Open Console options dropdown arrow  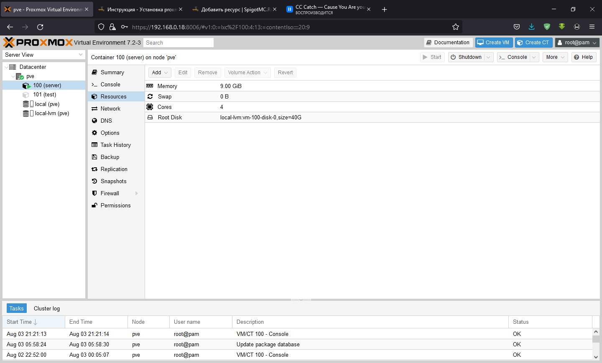[534, 57]
